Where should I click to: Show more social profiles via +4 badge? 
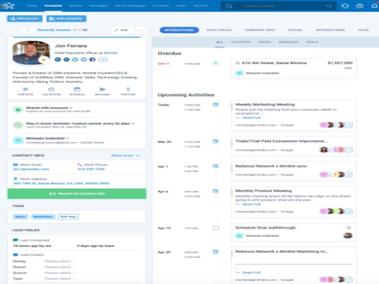103,60
